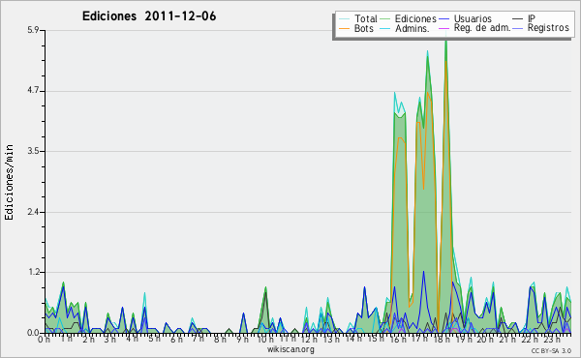Viewport: 581px width, 358px height.
Task: Click the '9 h' x-axis tick label
Action: 242,339
